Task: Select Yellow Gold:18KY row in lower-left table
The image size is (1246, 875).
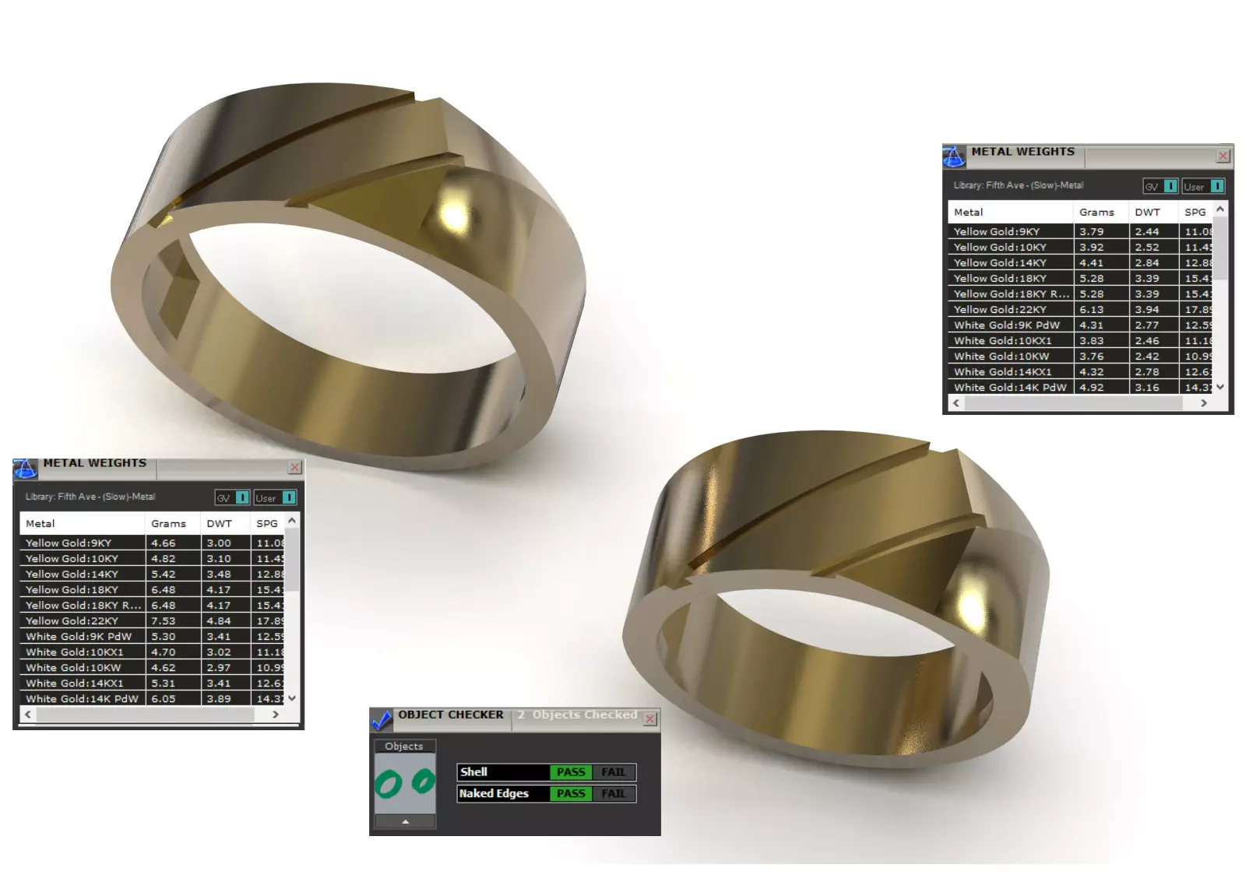Action: [152, 589]
